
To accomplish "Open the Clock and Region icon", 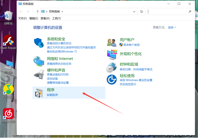I will tap(112, 68).
